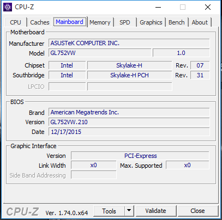Click the Tools button
Screen dimensions: 222x220
click(109, 211)
